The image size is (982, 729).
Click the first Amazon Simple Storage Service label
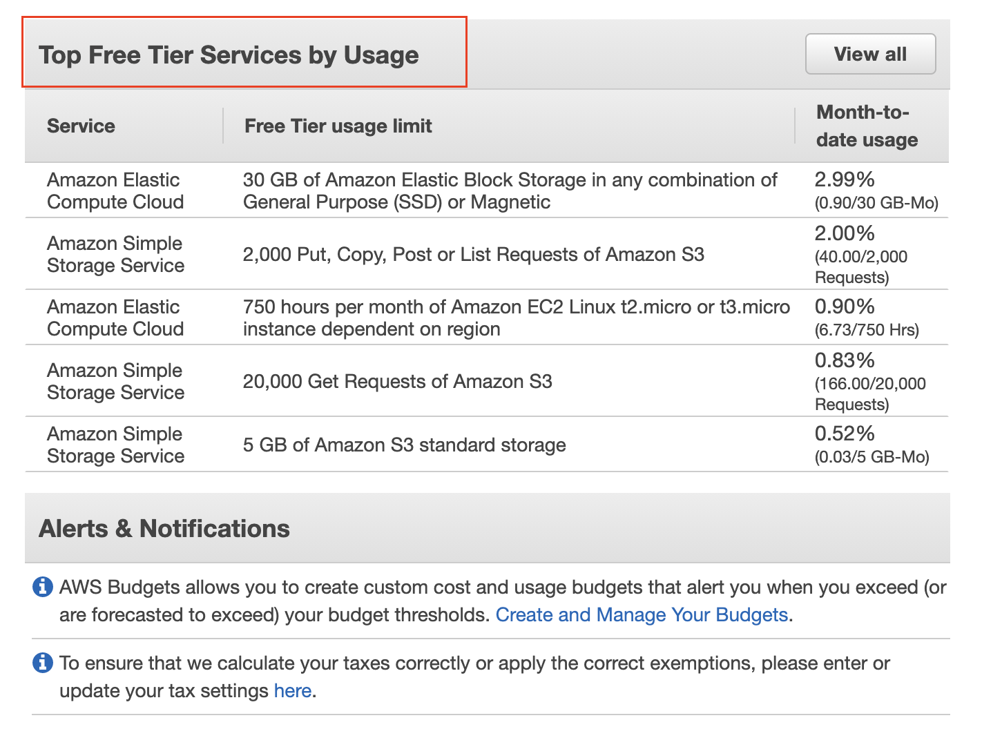[x=115, y=254]
